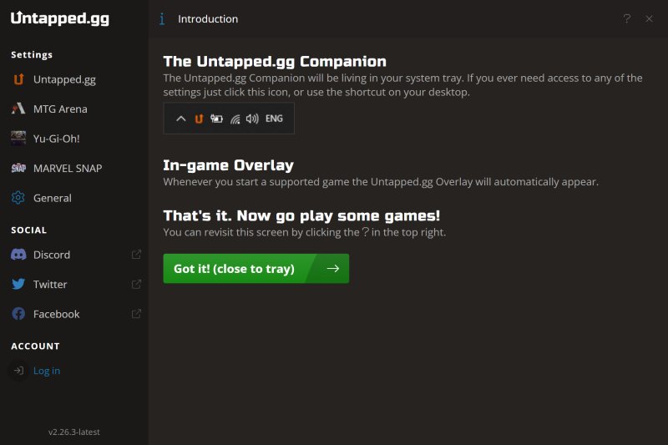Click orange Untapped icon in tray illustration
Screen dimensions: 668x445
(x=199, y=119)
